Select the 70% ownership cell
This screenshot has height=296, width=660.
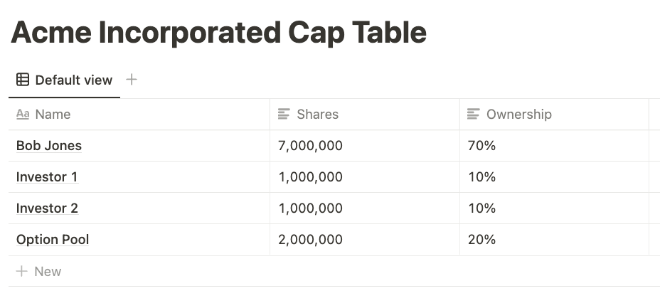point(554,146)
